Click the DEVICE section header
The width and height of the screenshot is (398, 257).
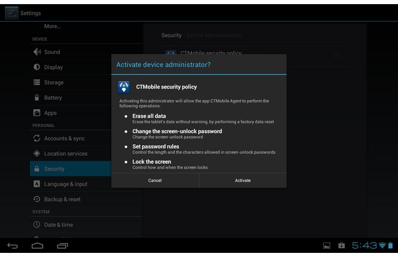(40, 39)
